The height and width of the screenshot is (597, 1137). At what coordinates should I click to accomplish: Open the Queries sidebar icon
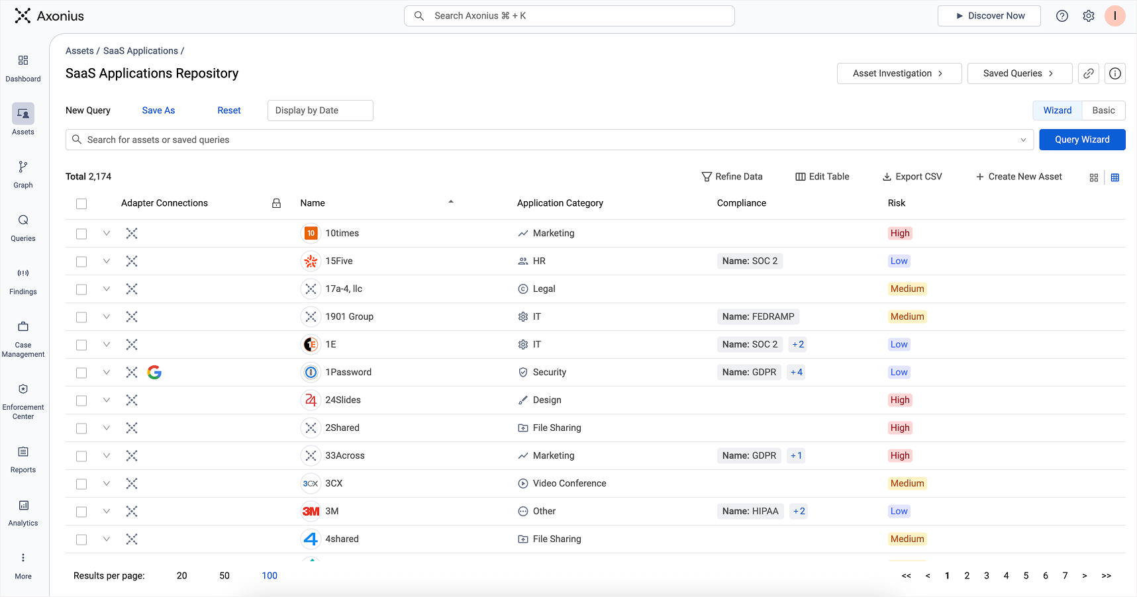pyautogui.click(x=23, y=220)
